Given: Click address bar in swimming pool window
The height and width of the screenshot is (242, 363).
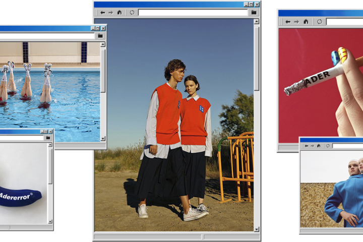Looking at the screenshot, I should pyautogui.click(x=47, y=36).
